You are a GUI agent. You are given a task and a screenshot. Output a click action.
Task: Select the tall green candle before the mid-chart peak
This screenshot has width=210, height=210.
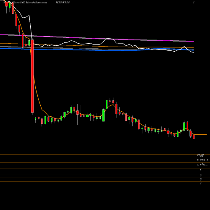tap(103, 115)
